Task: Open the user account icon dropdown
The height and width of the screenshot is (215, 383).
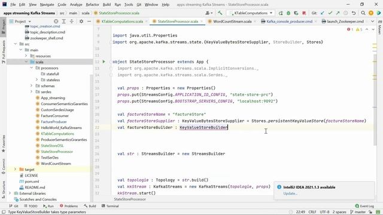Action: 209,13
